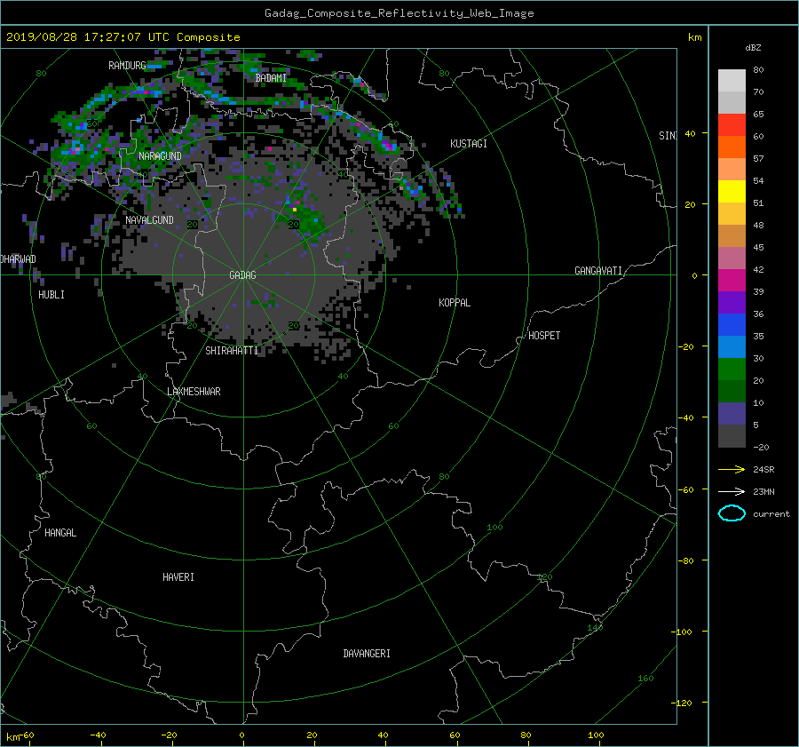The width and height of the screenshot is (799, 747).
Task: Click the 80 tick on bottom km axis
Action: pyautogui.click(x=526, y=735)
